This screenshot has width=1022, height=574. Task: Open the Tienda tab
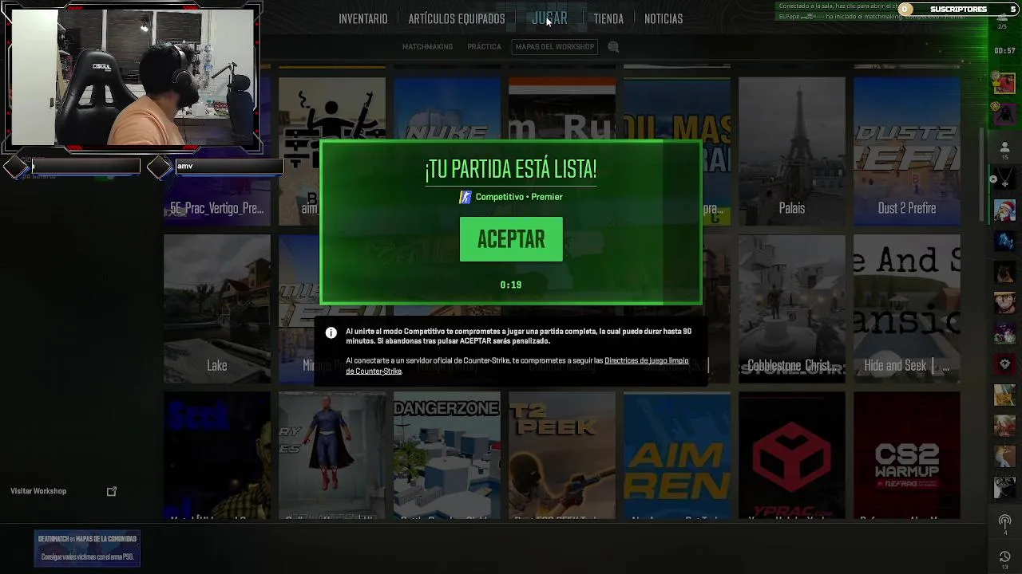click(608, 18)
